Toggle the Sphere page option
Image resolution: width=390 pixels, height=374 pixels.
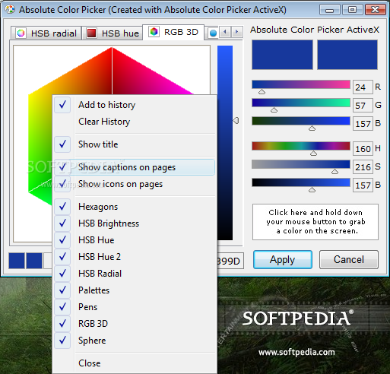(135, 341)
